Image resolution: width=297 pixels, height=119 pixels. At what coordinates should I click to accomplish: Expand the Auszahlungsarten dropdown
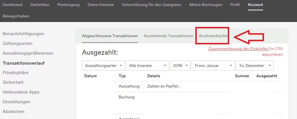pyautogui.click(x=103, y=66)
